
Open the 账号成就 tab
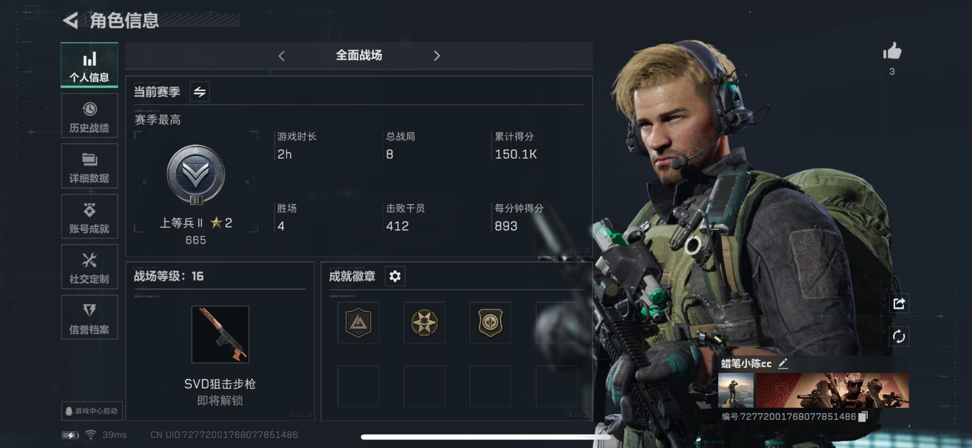pyautogui.click(x=90, y=217)
